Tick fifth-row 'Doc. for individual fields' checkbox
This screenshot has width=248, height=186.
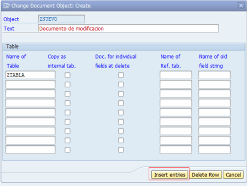pos(121,113)
